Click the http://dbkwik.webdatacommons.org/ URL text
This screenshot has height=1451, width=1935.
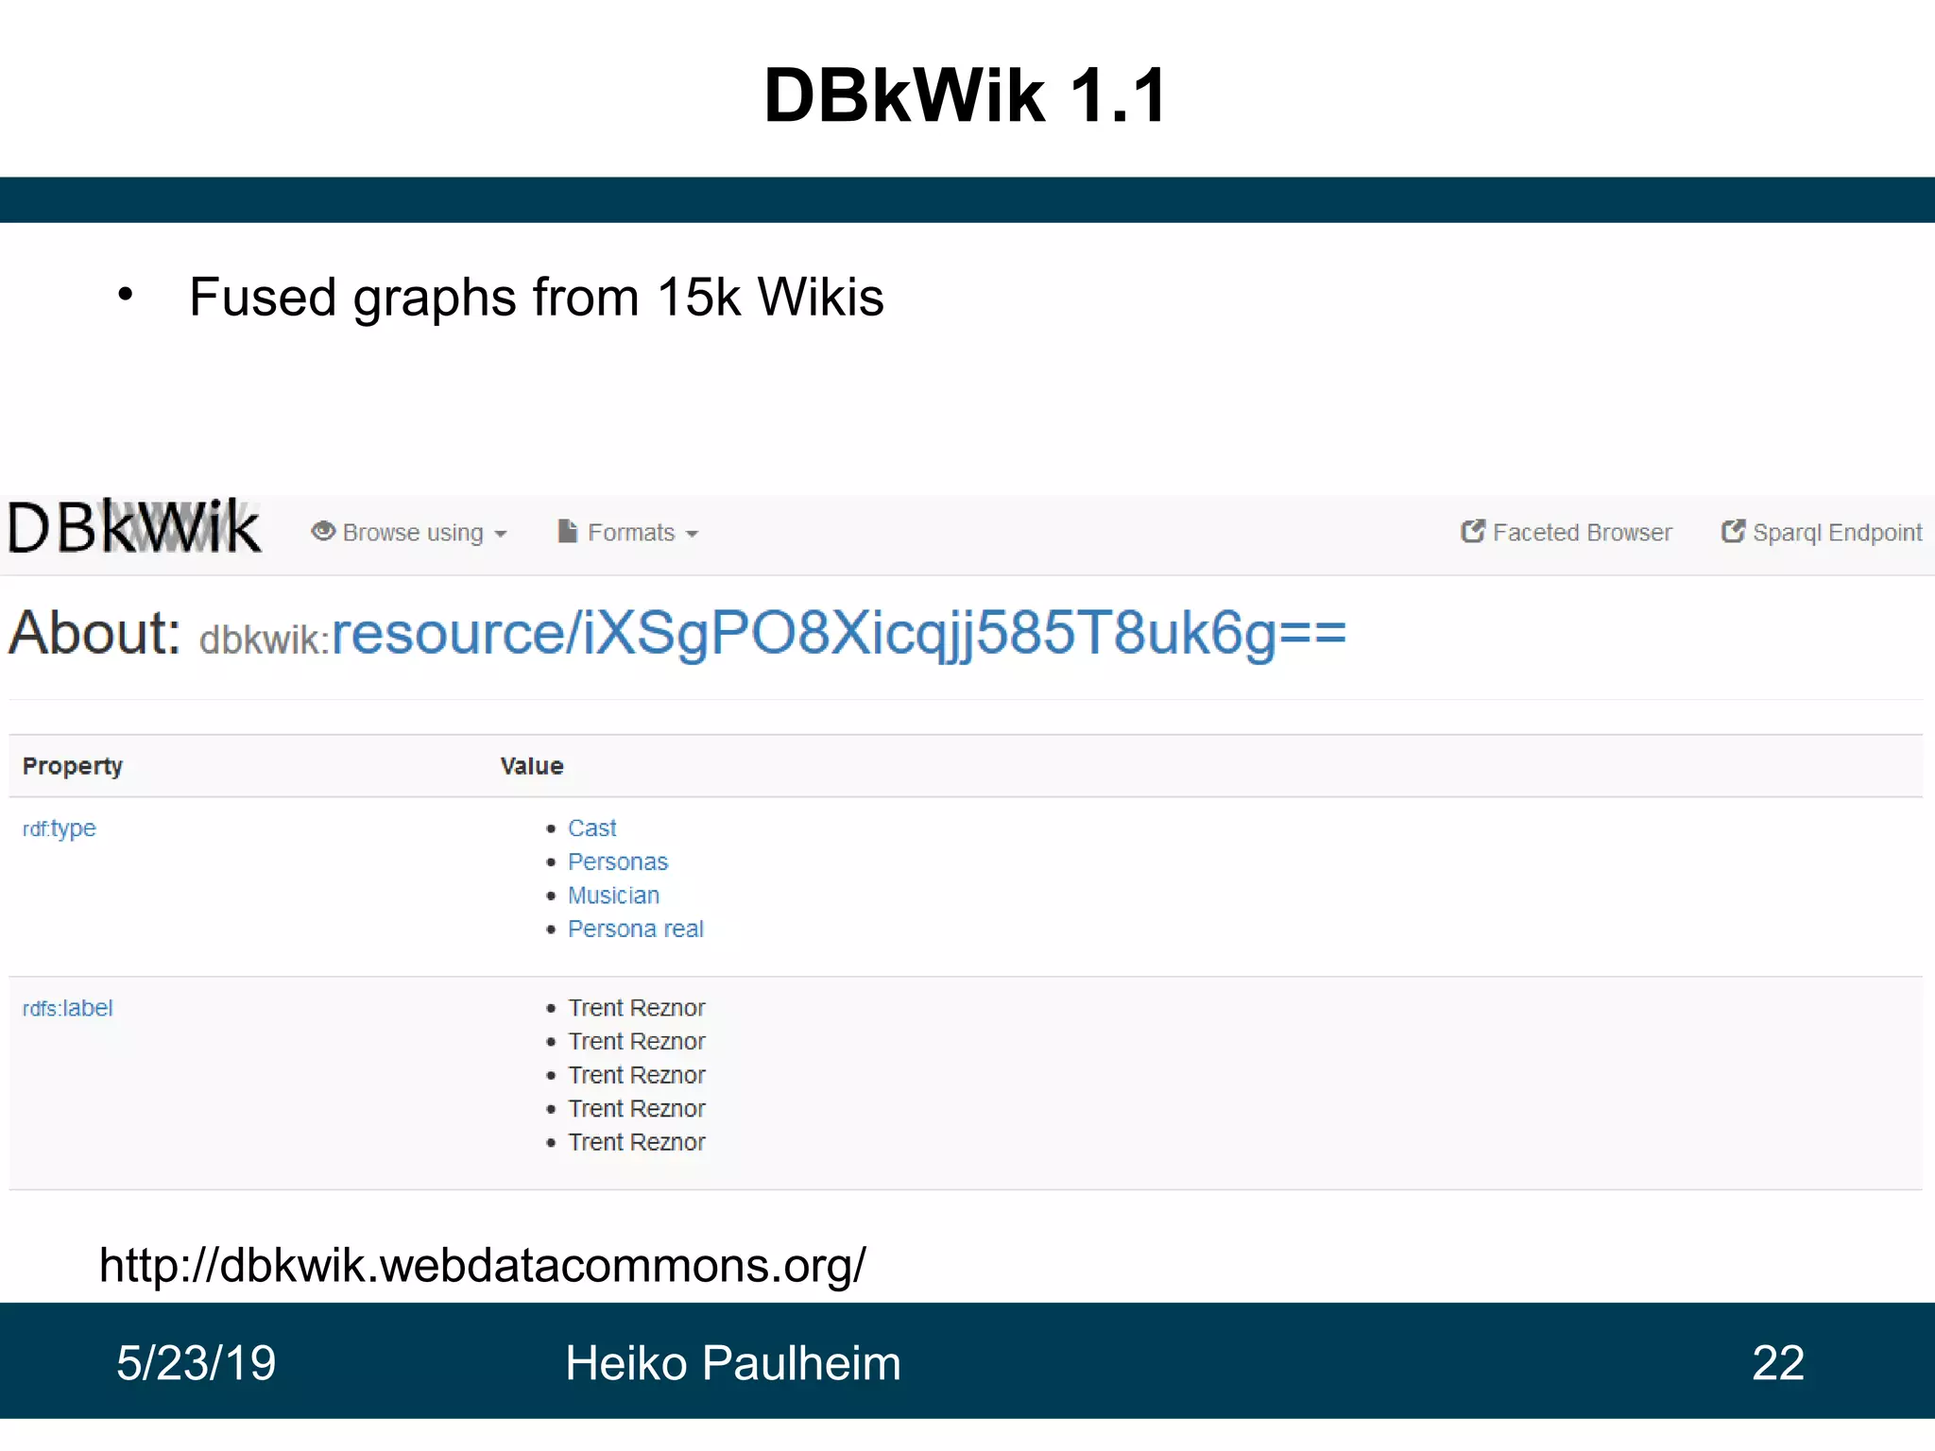click(483, 1265)
